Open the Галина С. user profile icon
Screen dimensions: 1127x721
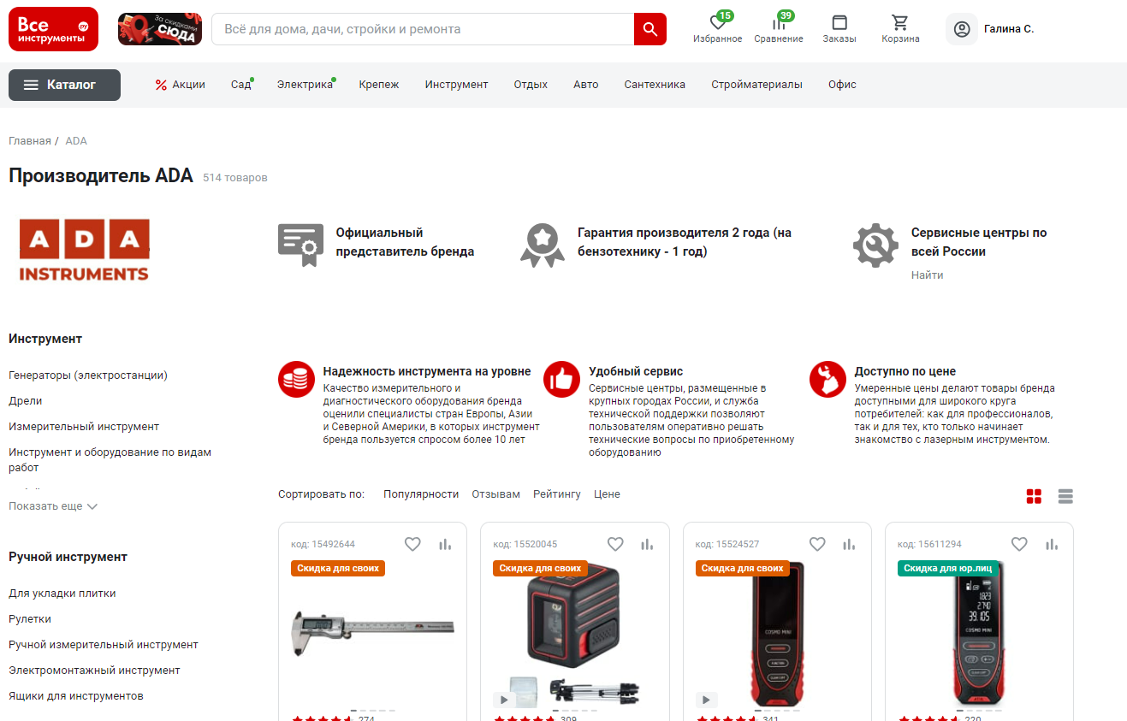point(962,29)
